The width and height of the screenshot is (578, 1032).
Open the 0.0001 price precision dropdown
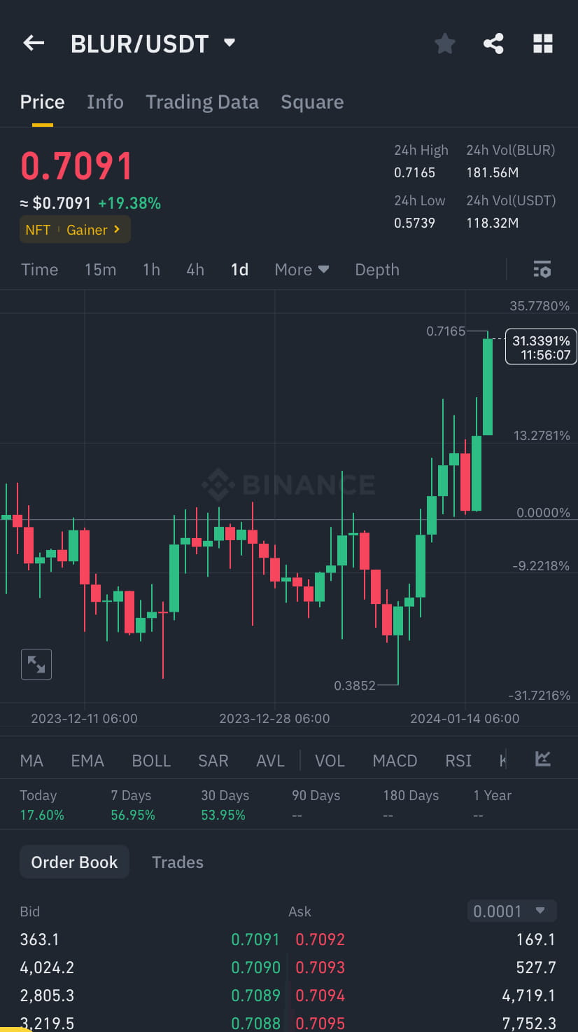click(512, 911)
